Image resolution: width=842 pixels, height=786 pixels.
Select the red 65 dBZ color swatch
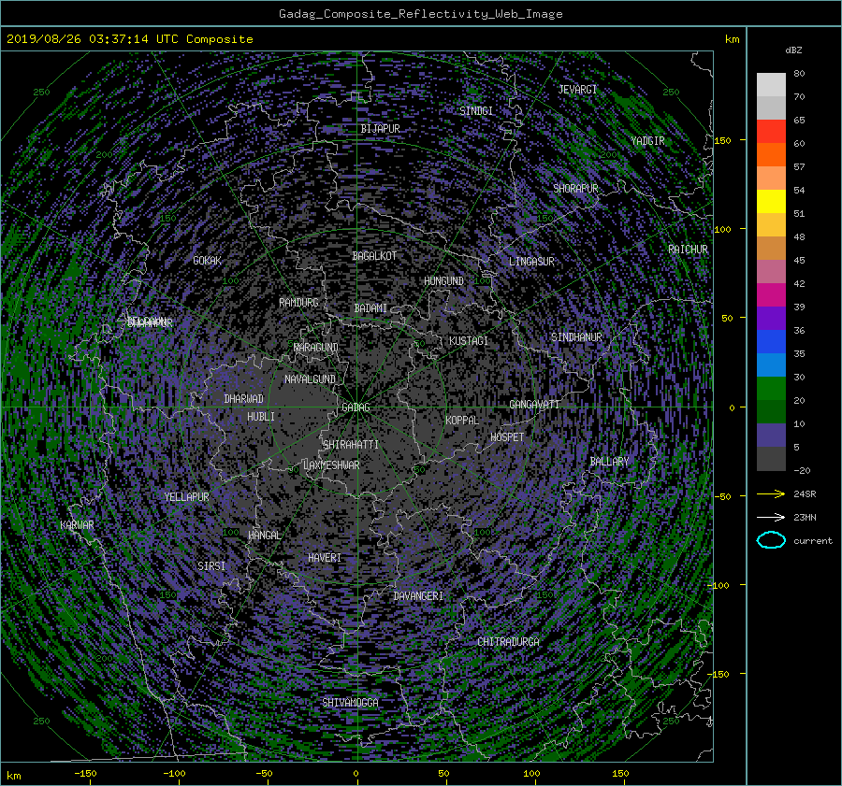click(x=771, y=132)
